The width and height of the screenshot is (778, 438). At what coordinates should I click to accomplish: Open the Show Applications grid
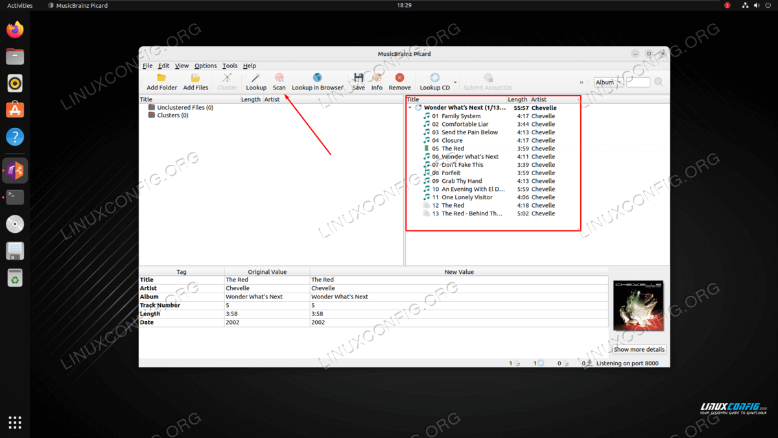(15, 422)
